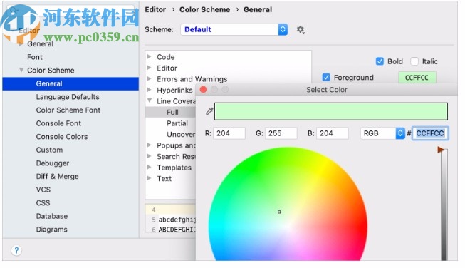Screen dimensions: 465x268
Task: Select the Partial line coverage item
Action: coord(177,123)
